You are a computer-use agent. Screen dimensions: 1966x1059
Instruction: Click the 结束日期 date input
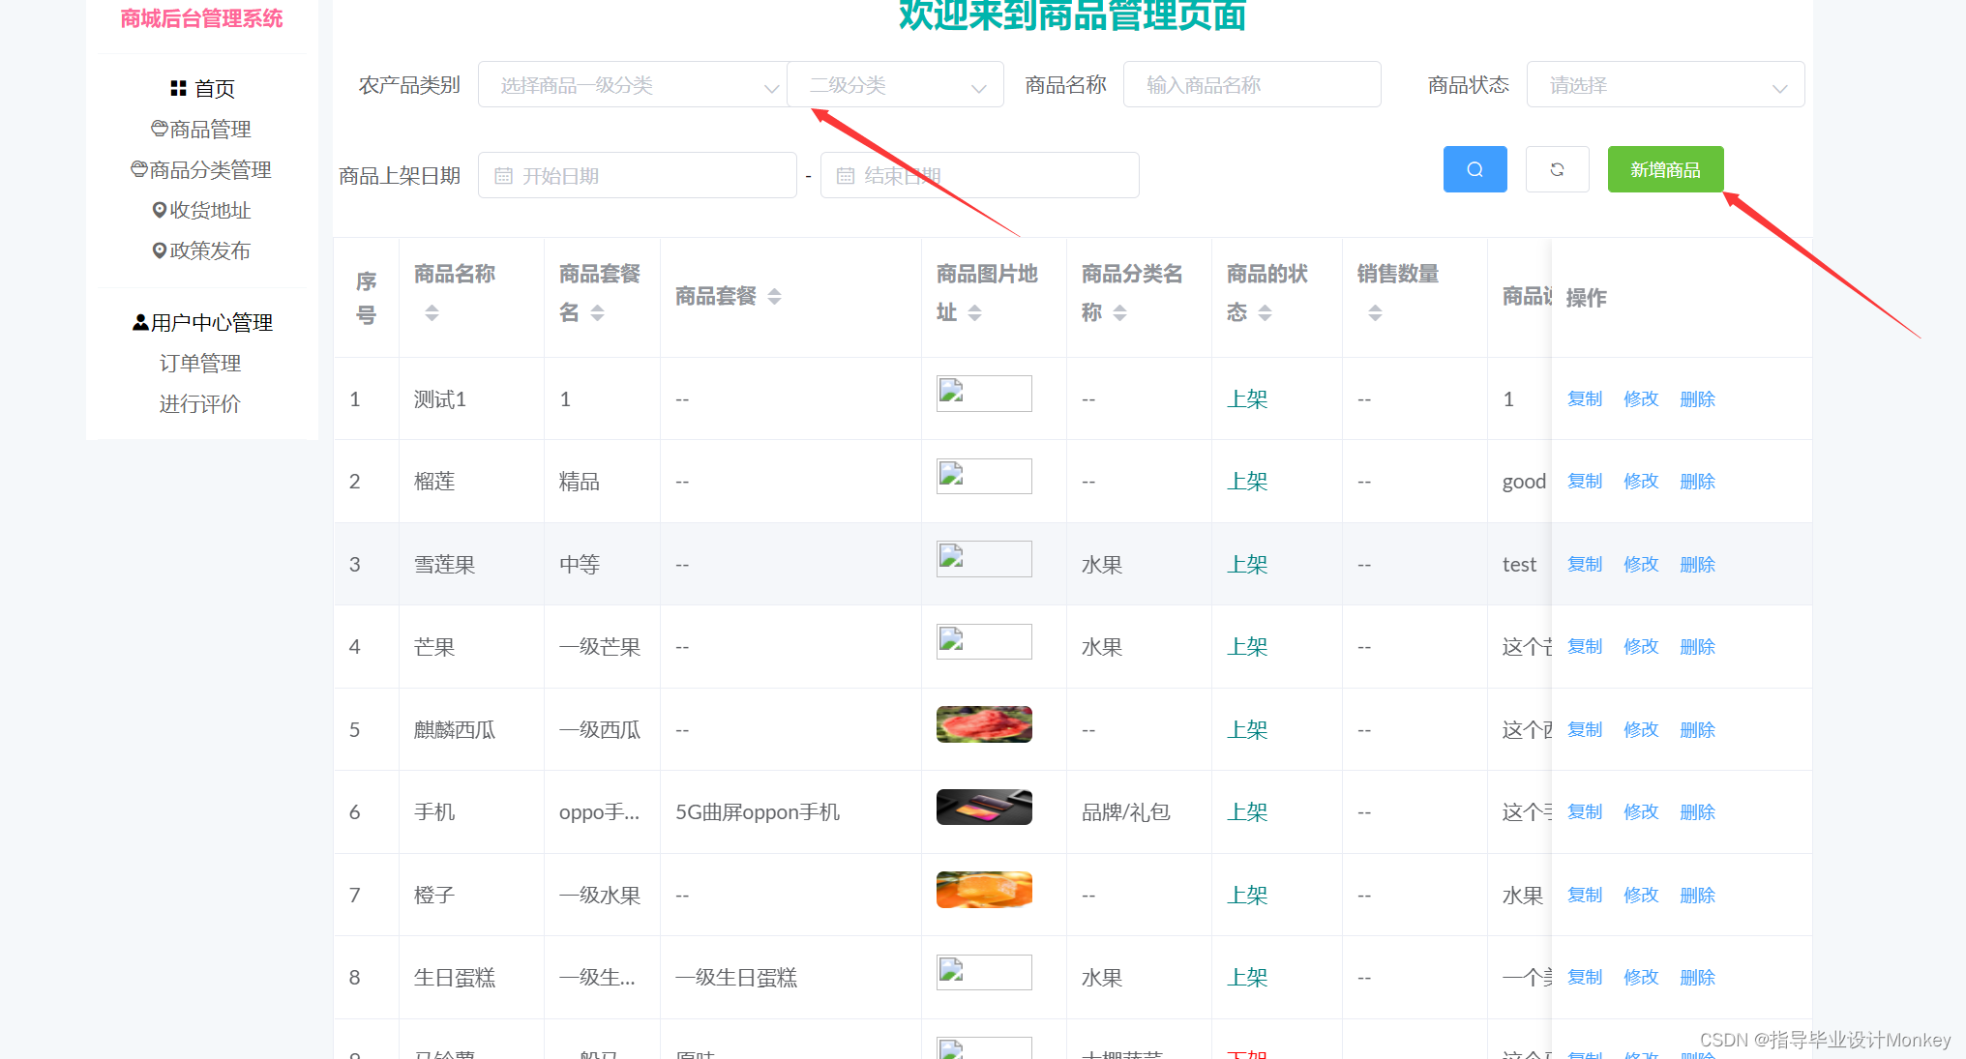click(x=979, y=175)
